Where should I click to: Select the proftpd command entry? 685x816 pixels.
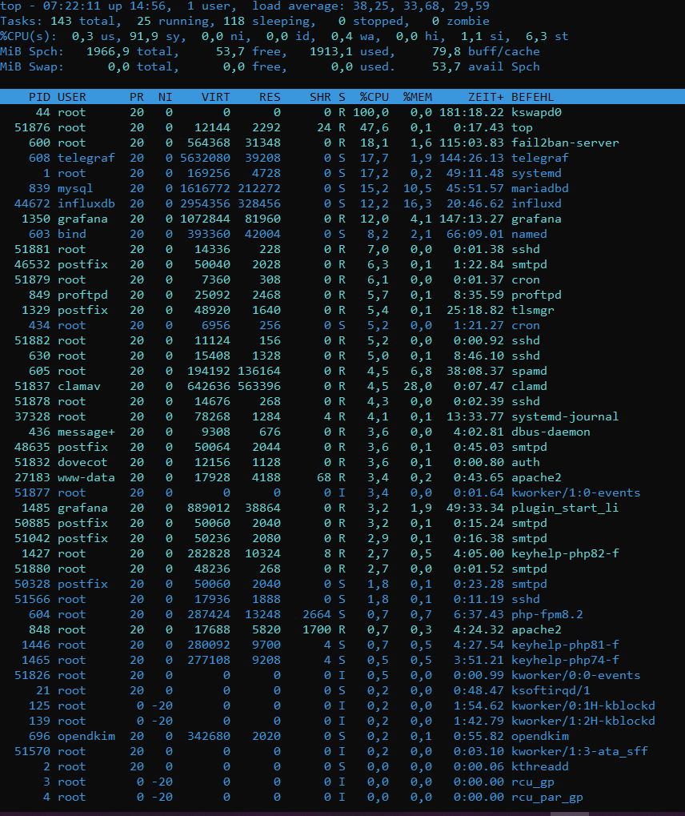536,295
